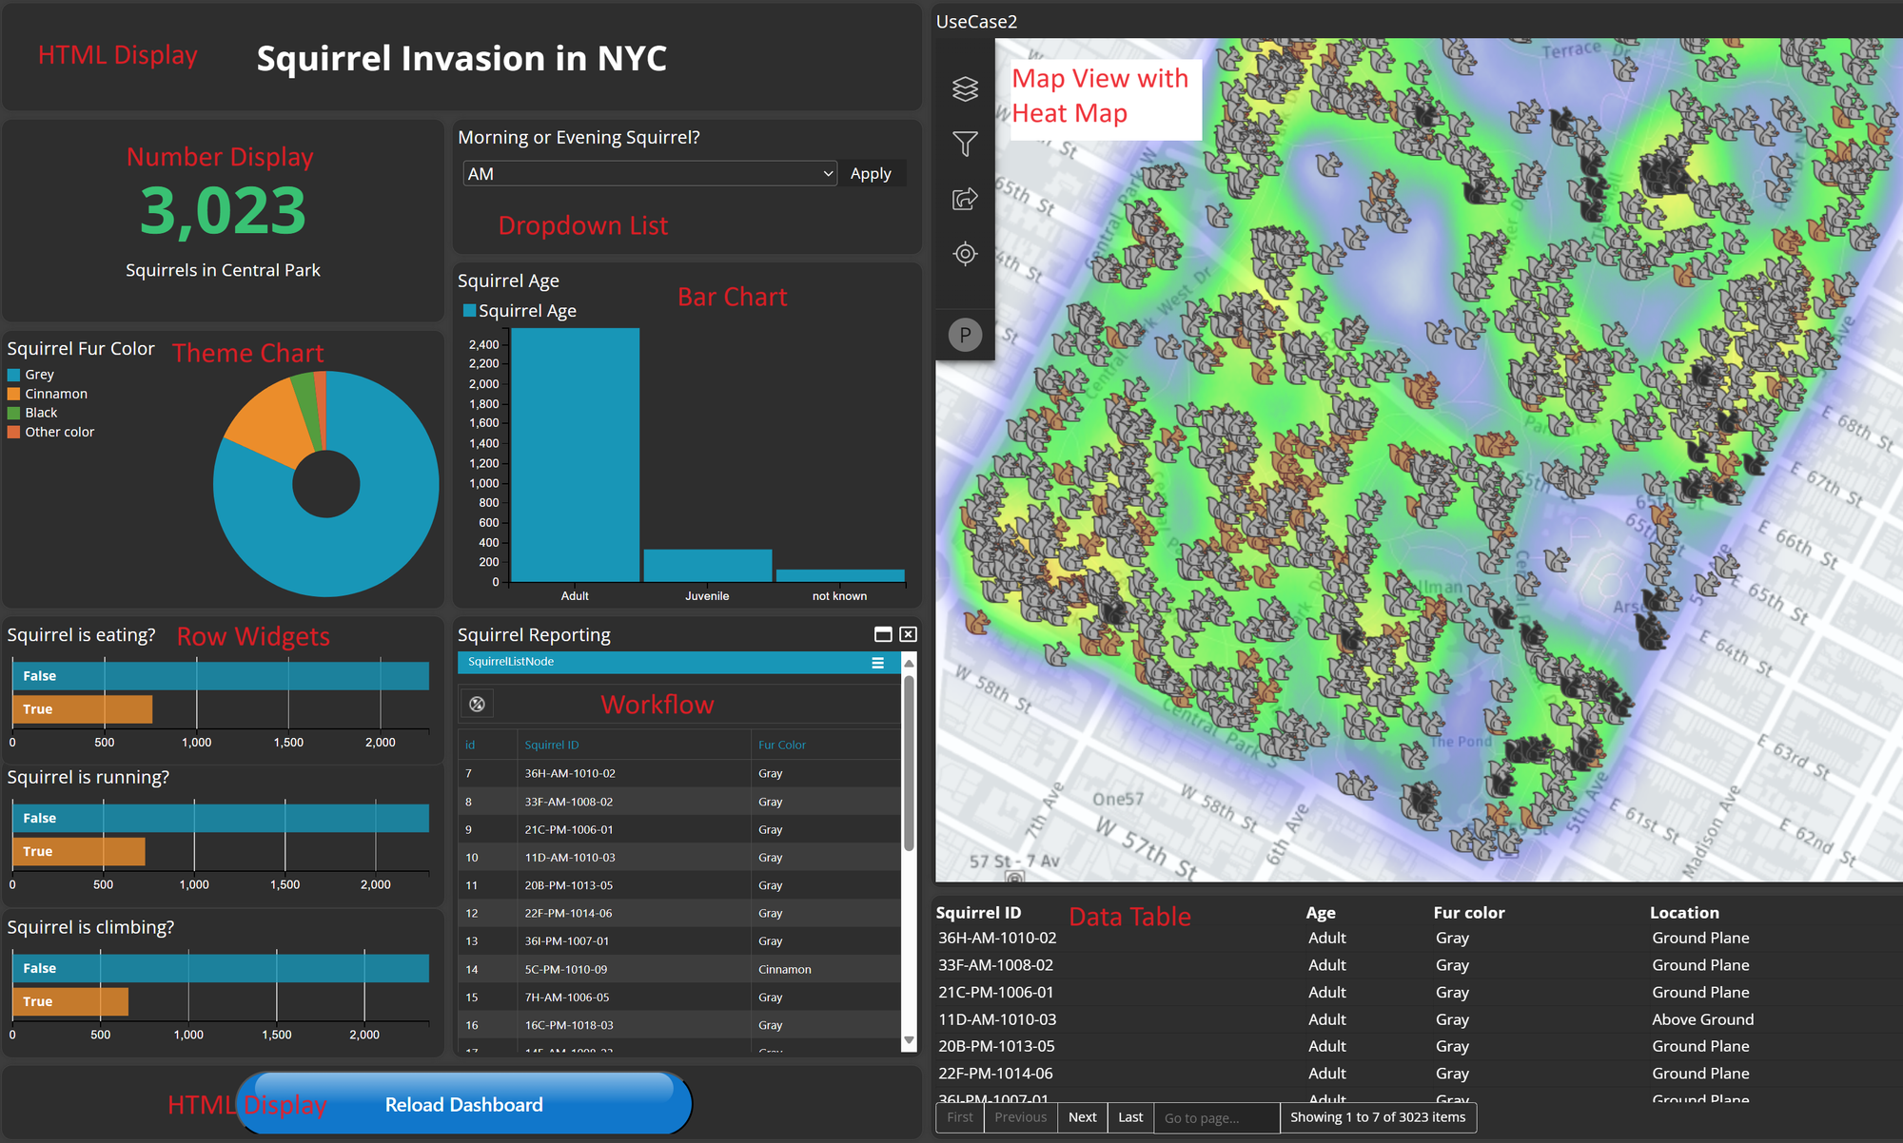Click the locate position crosshair icon
Viewport: 1903px width, 1143px height.
click(x=965, y=254)
